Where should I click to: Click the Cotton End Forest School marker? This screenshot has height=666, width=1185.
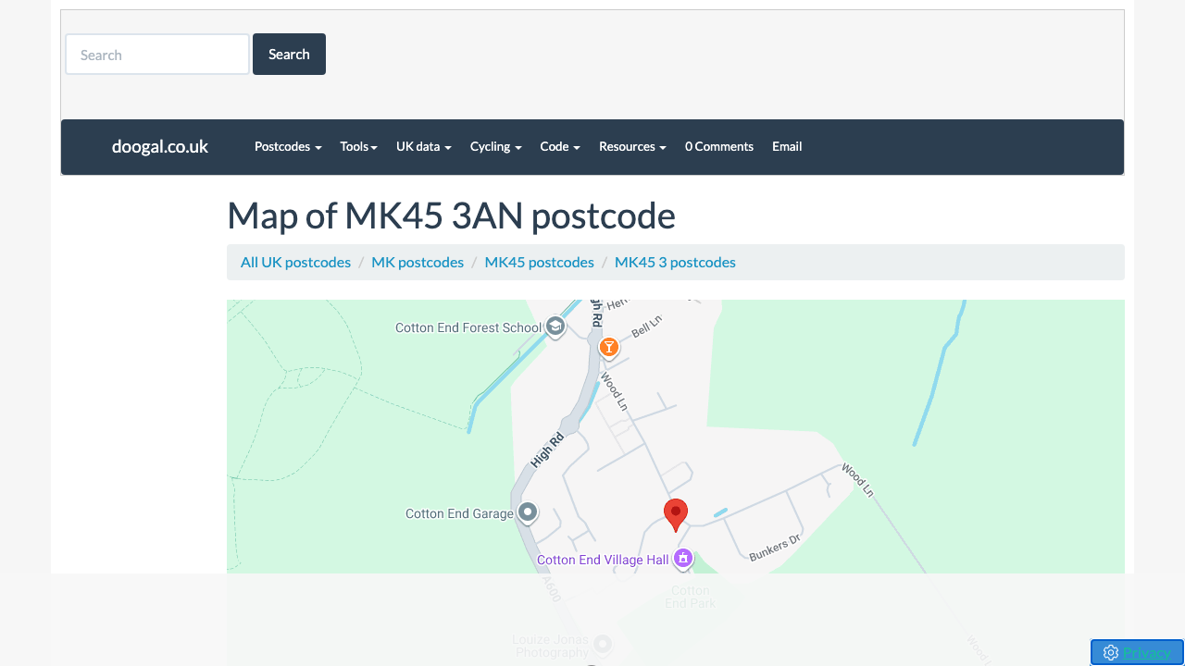555,327
